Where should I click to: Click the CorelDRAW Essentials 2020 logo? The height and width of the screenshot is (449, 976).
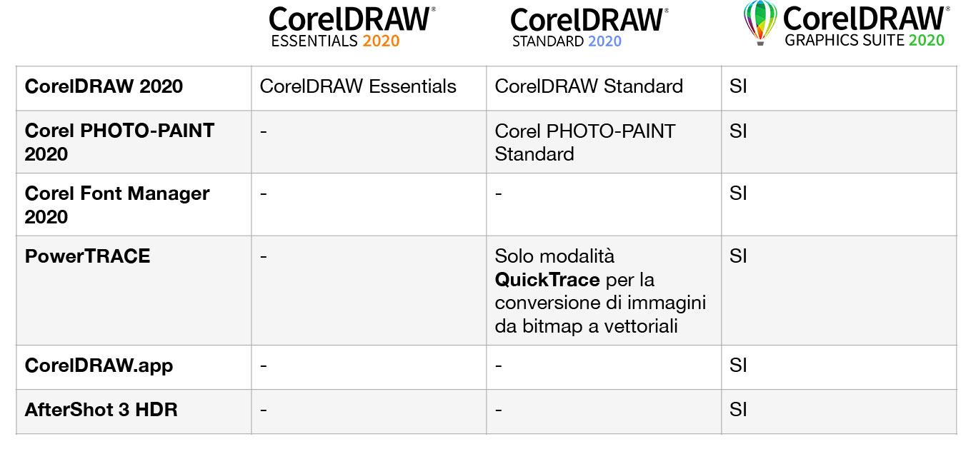(x=352, y=27)
